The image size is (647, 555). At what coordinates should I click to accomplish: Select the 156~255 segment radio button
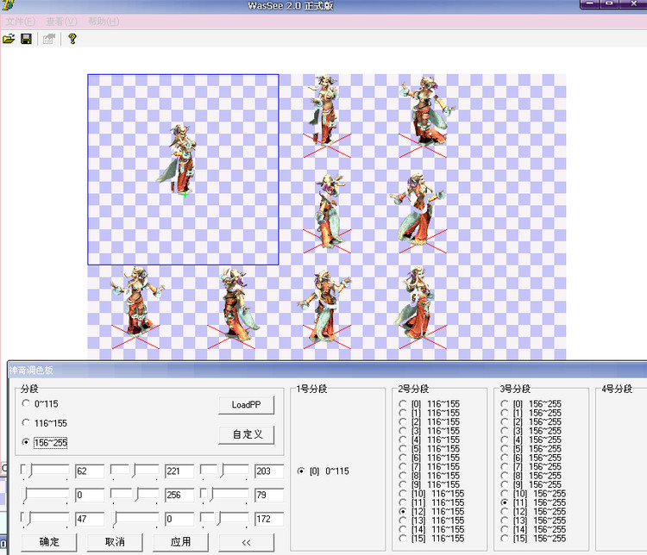(x=26, y=442)
